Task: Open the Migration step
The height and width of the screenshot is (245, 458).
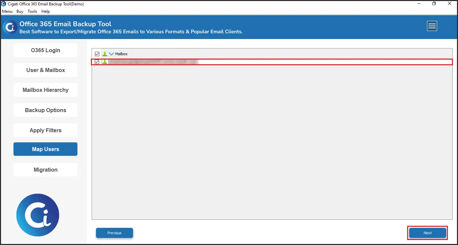Action: (x=45, y=170)
